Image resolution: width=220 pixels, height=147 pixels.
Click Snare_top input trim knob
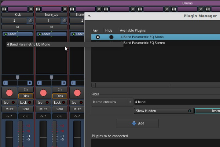(x=65, y=21)
